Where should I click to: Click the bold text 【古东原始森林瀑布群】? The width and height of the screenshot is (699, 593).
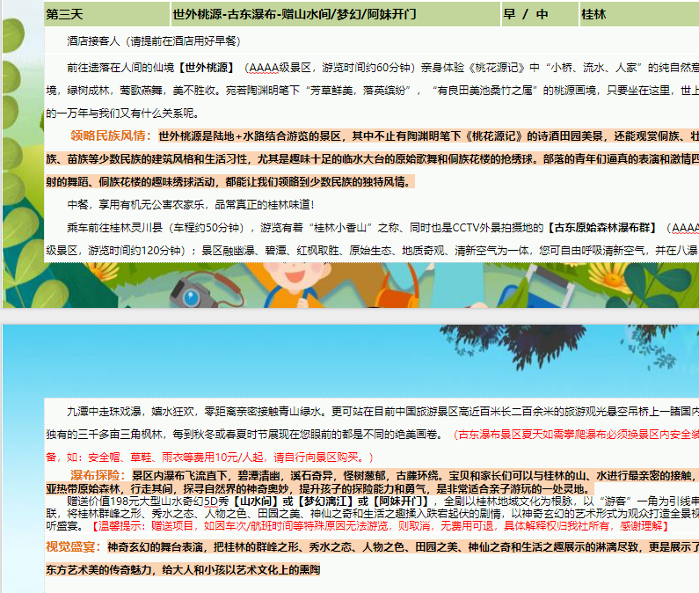coord(601,228)
